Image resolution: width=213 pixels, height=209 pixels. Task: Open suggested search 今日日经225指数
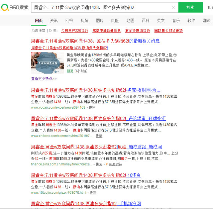74,31
